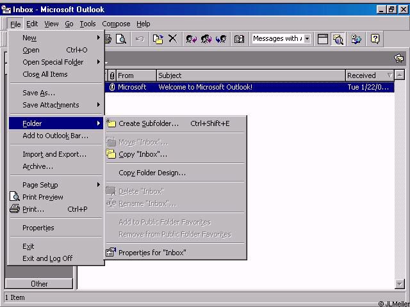Expand the New submenu
Viewport: 410px width, 307px height.
pyautogui.click(x=56, y=38)
